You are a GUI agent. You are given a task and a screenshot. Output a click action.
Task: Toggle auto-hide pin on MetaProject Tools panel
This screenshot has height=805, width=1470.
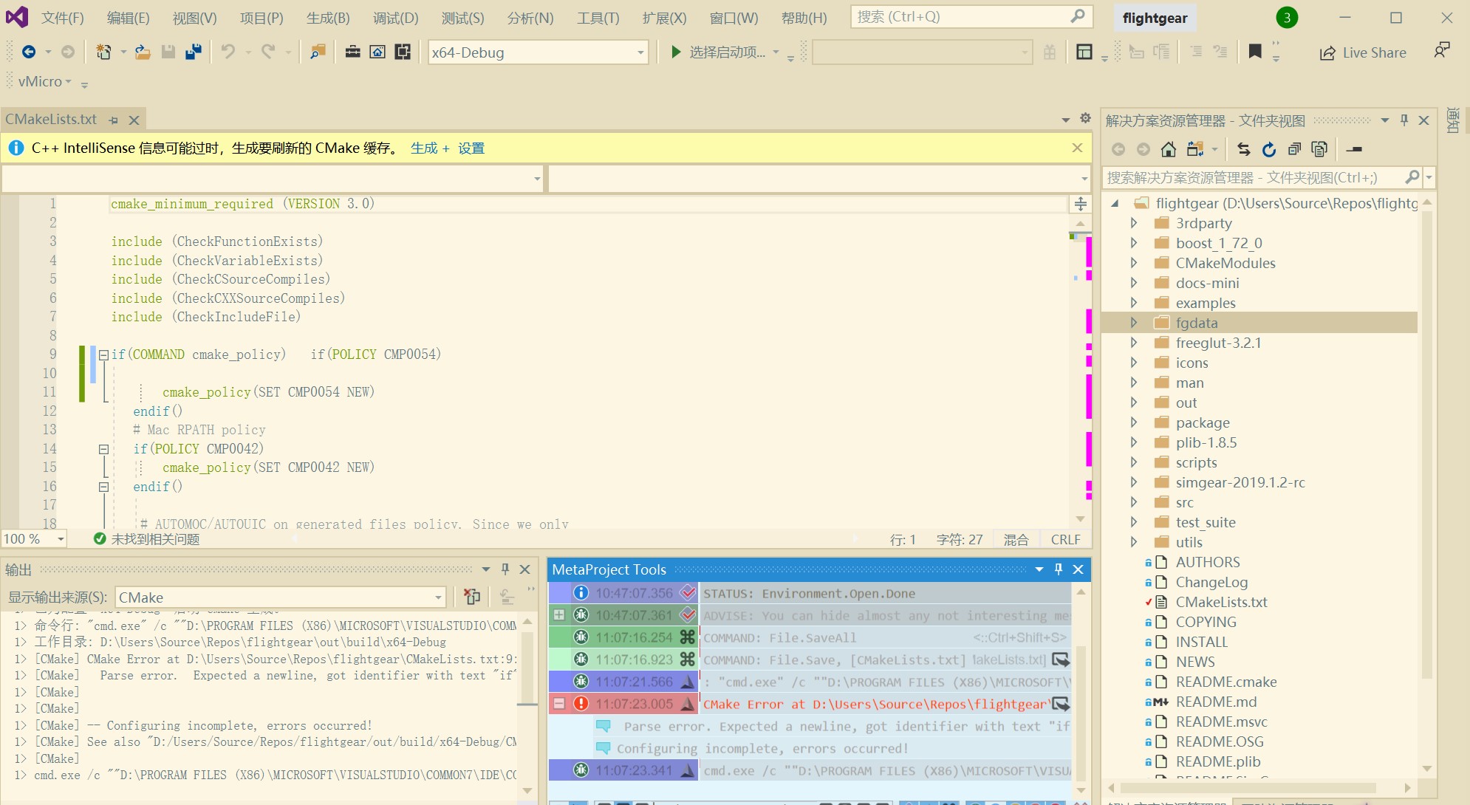[x=1059, y=569]
